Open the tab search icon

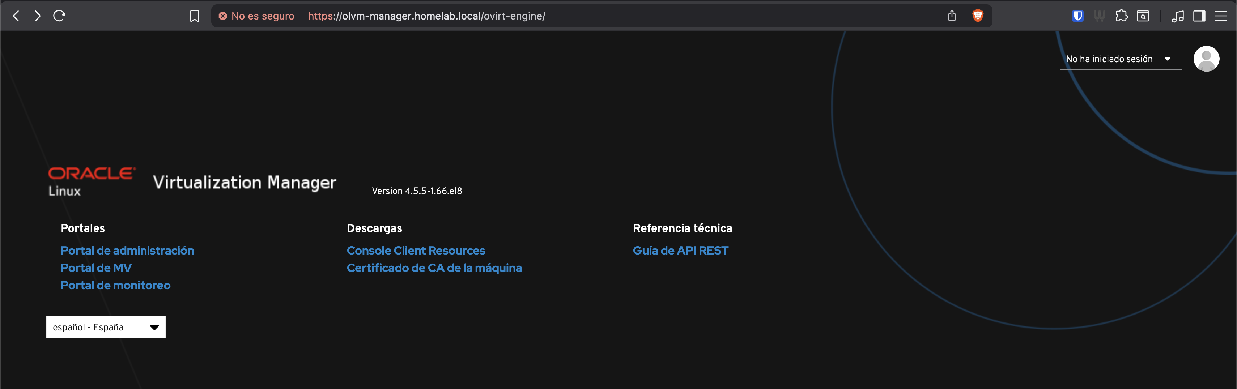click(1143, 16)
